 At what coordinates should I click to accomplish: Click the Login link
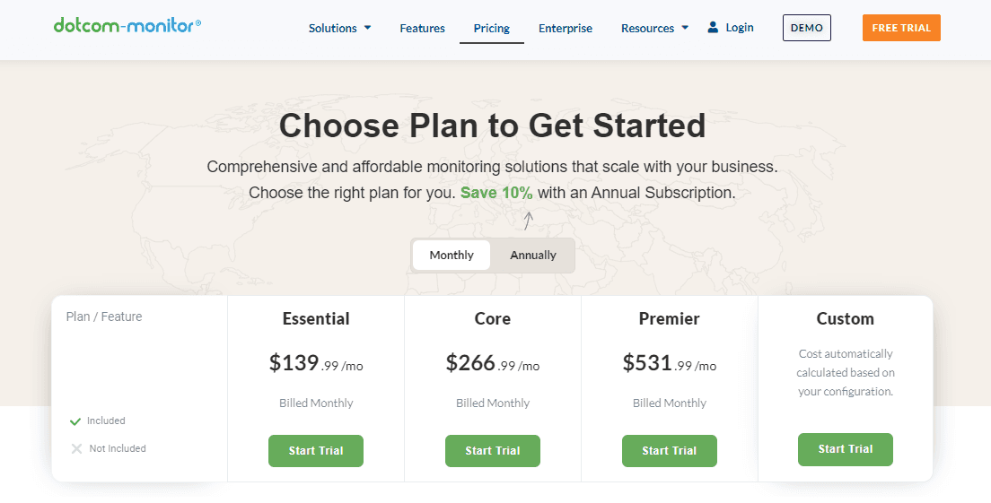coord(740,27)
